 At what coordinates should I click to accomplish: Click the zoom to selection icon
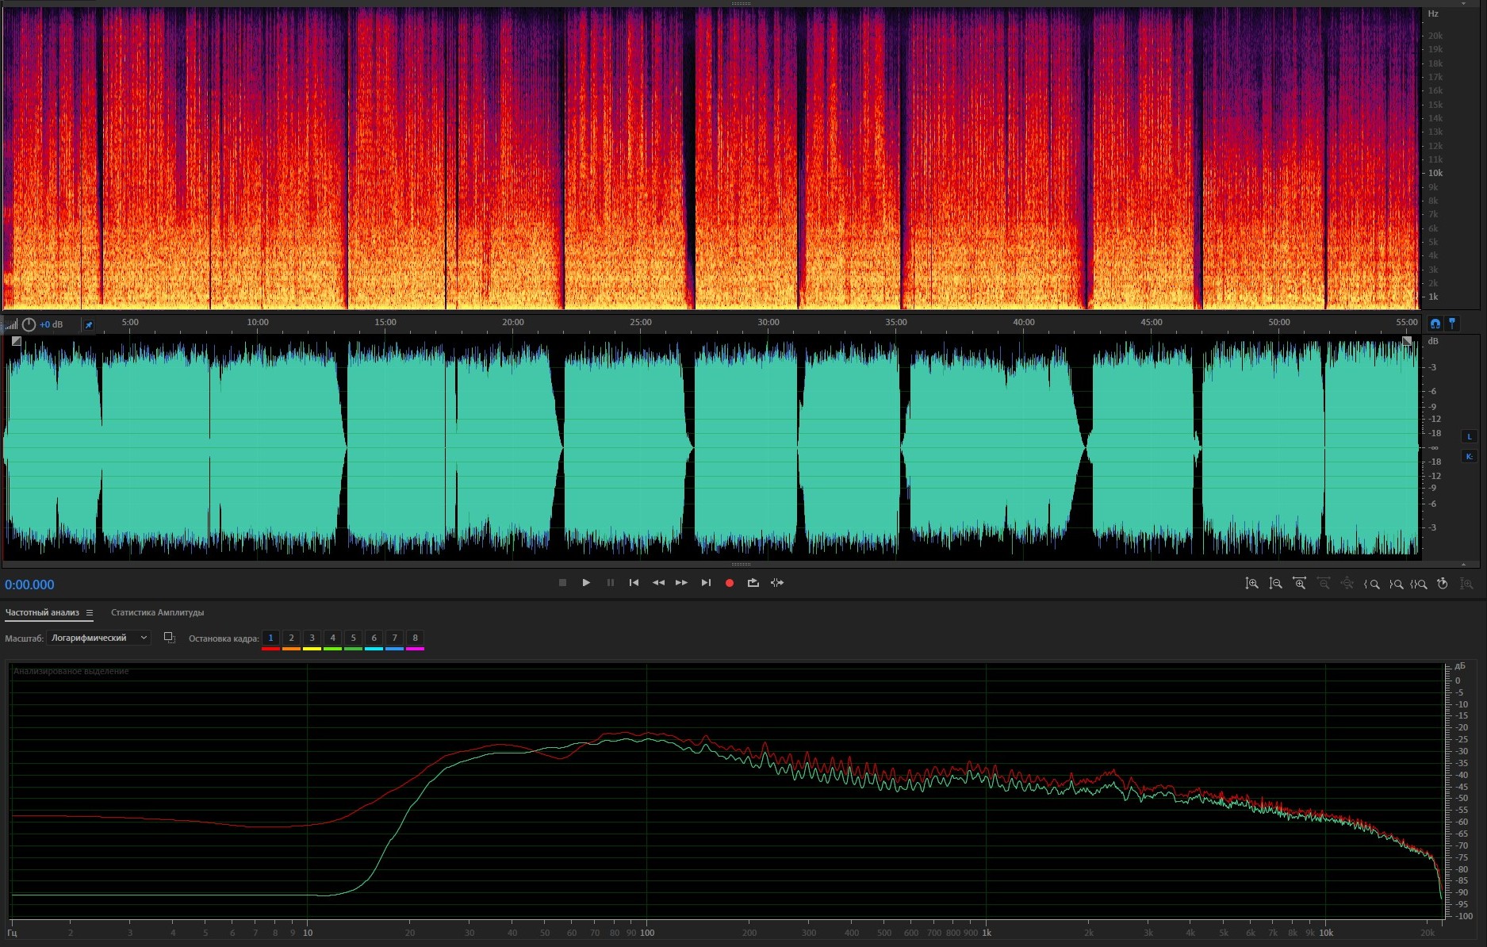pyautogui.click(x=1419, y=584)
